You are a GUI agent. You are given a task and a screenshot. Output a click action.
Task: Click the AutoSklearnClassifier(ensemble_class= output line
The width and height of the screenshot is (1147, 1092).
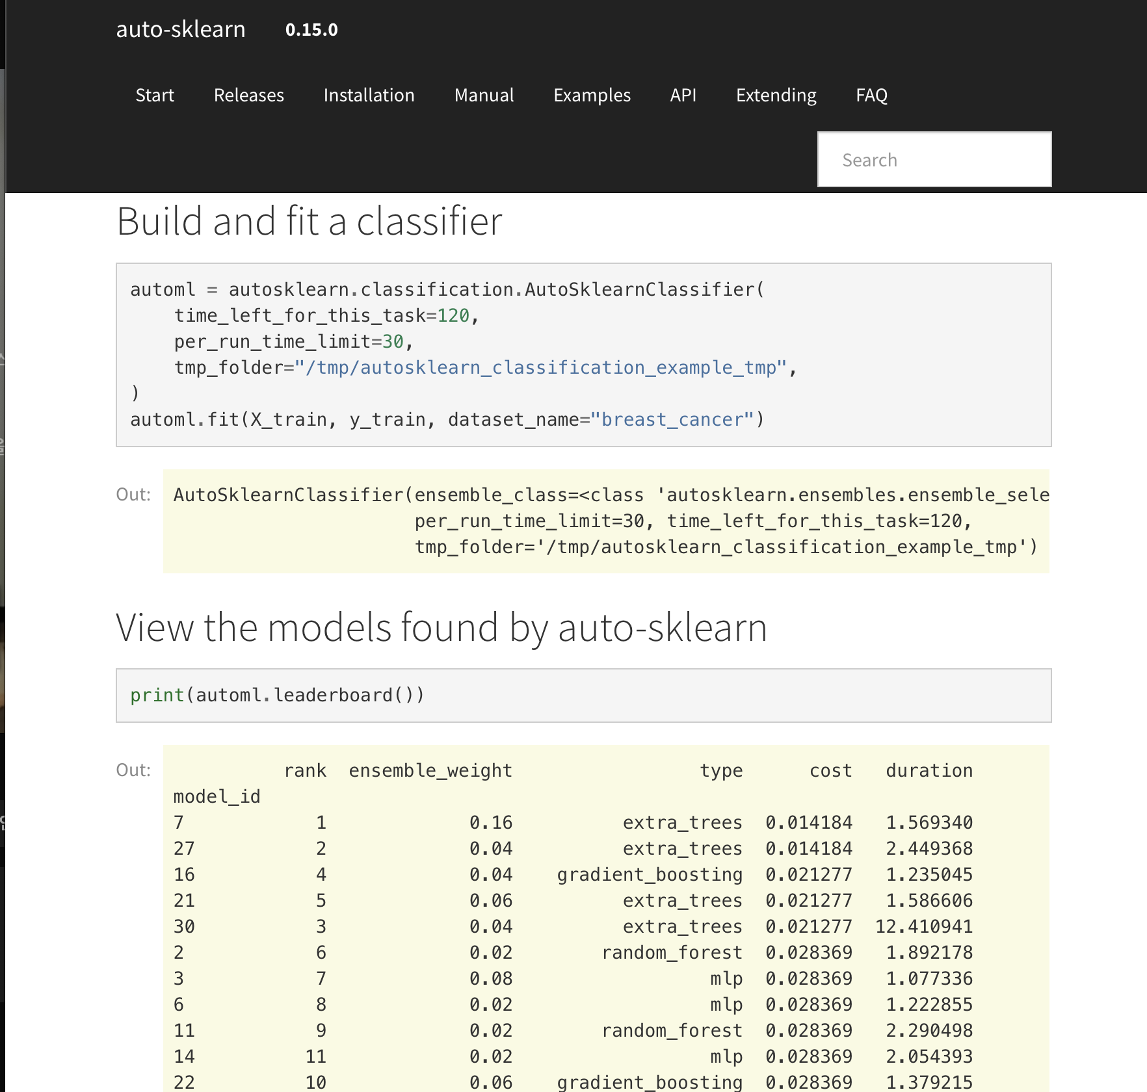tap(611, 495)
